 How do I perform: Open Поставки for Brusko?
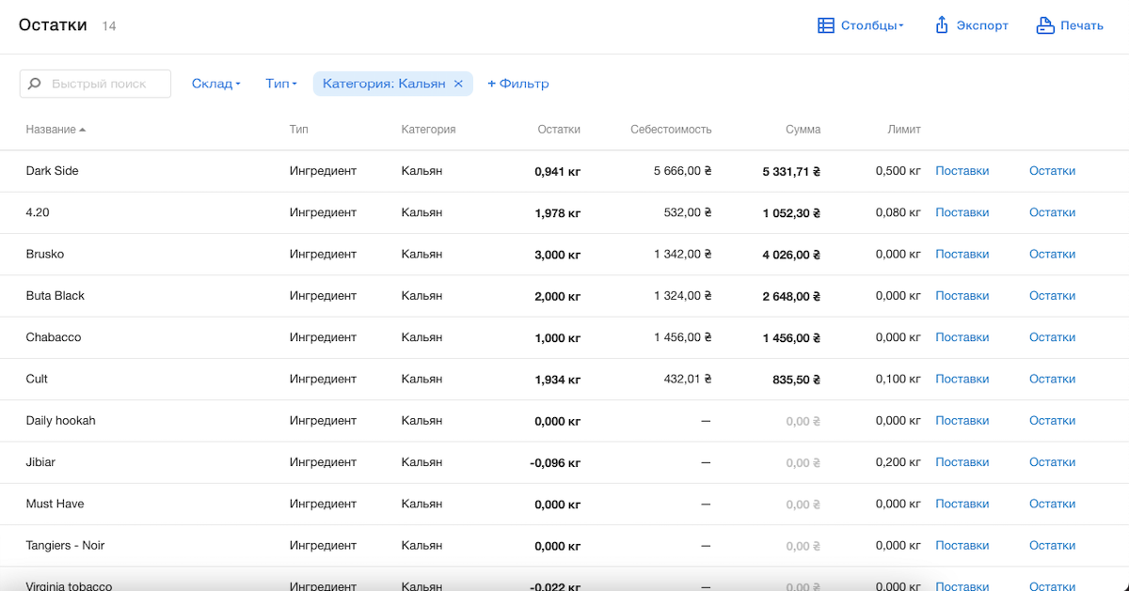[962, 254]
